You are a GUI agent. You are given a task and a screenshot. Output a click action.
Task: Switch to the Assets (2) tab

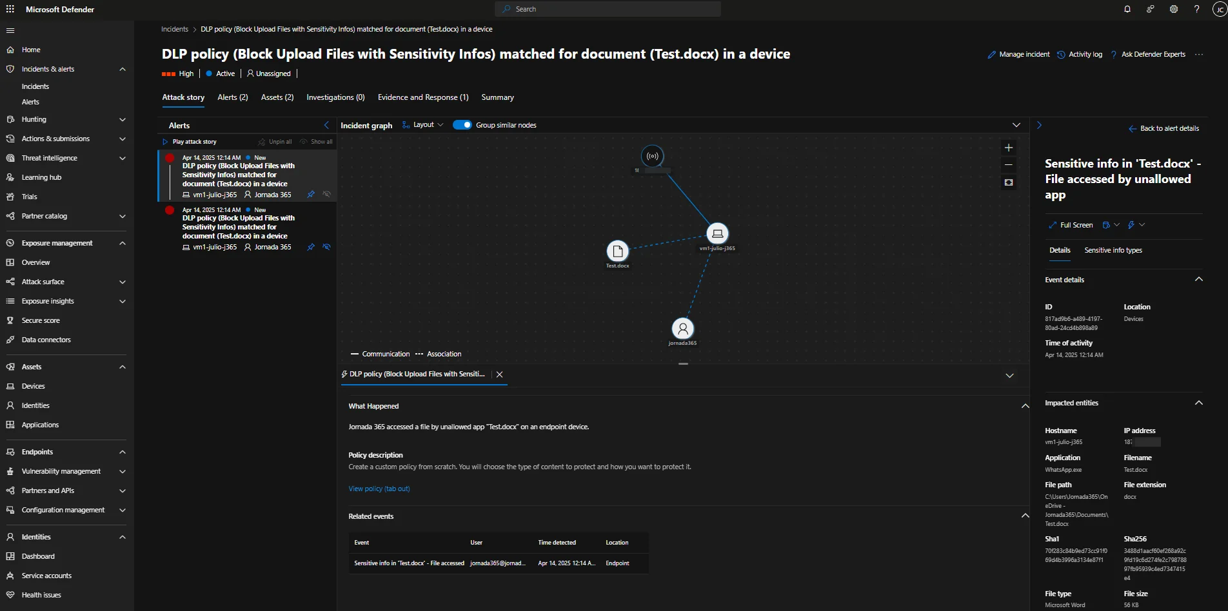coord(277,97)
